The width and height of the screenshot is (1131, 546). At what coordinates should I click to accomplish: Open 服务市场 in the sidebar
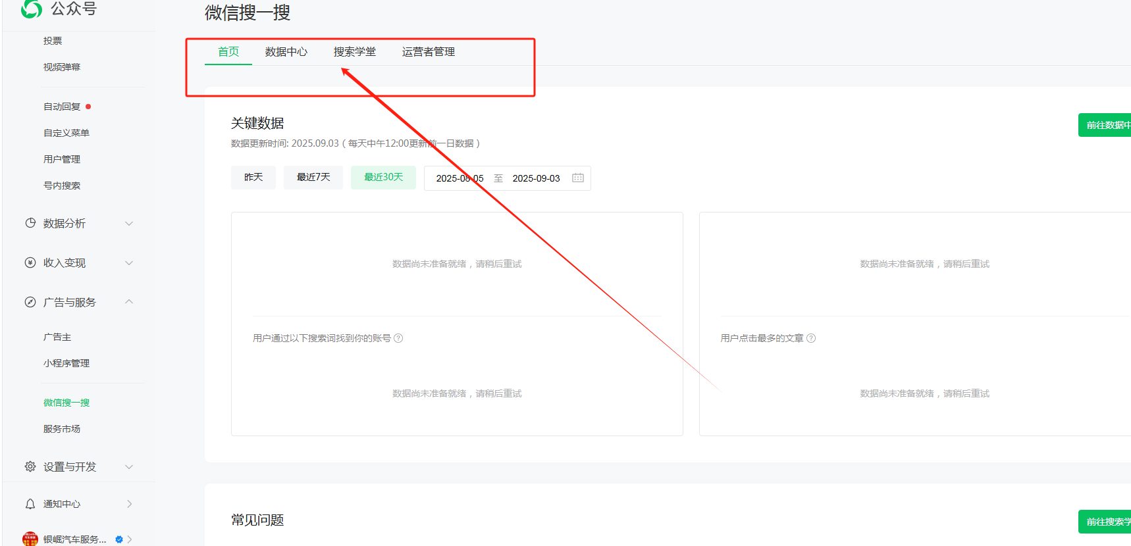coord(62,429)
